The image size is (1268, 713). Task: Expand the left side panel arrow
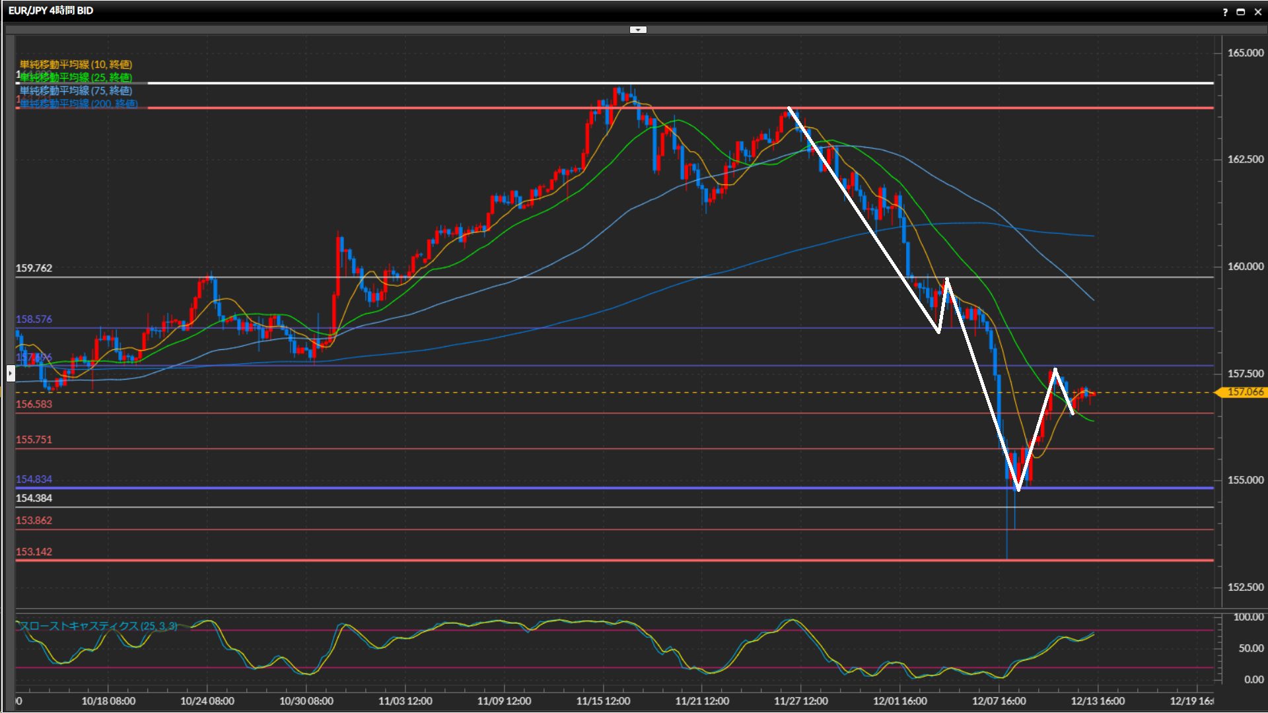pyautogui.click(x=11, y=374)
